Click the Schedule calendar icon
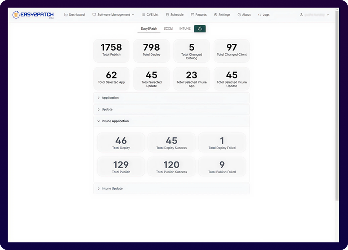Image resolution: width=348 pixels, height=250 pixels. (x=168, y=15)
